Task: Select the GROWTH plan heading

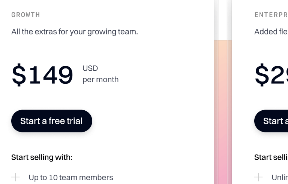Action: (25, 15)
